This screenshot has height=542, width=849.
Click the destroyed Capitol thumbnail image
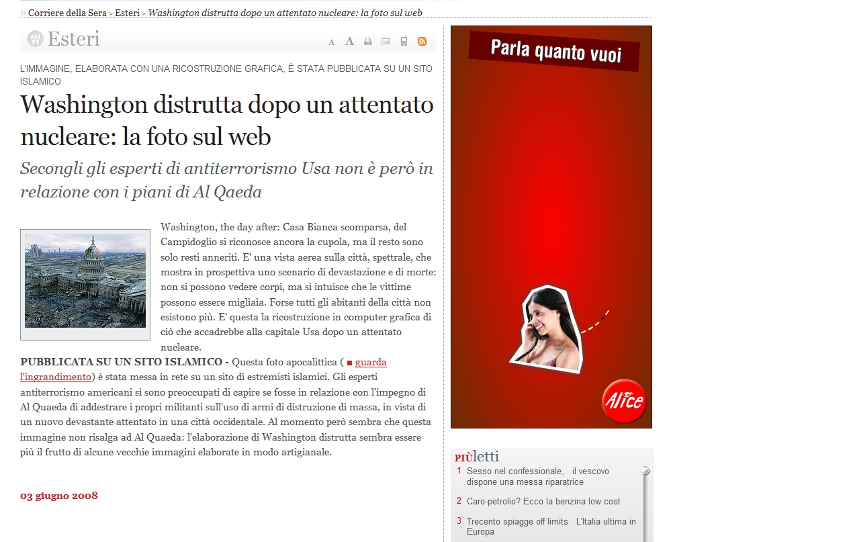point(85,281)
